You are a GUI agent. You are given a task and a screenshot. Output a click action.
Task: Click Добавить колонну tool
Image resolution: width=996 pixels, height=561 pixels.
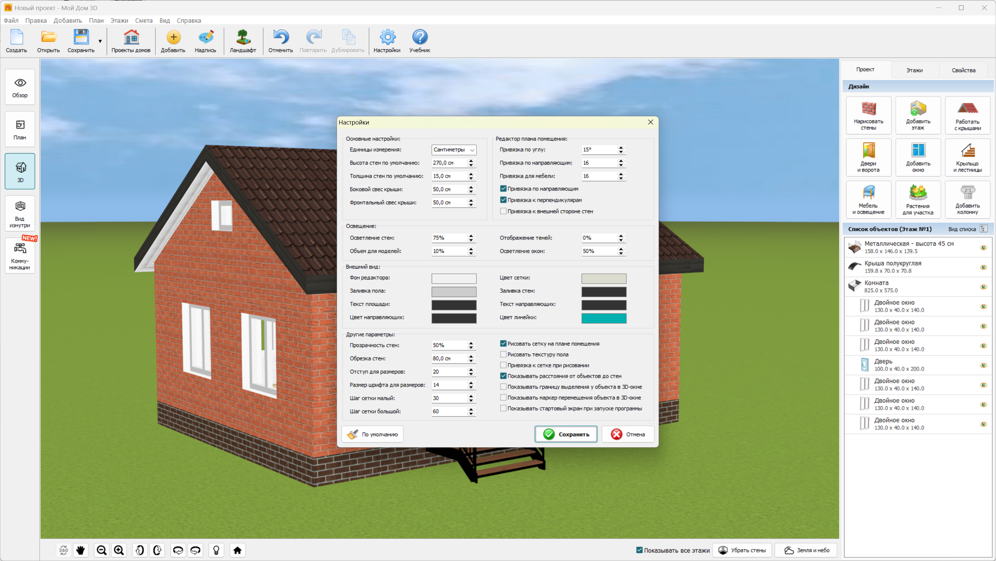(x=967, y=200)
